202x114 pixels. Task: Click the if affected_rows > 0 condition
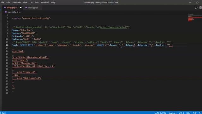coord(33,66)
